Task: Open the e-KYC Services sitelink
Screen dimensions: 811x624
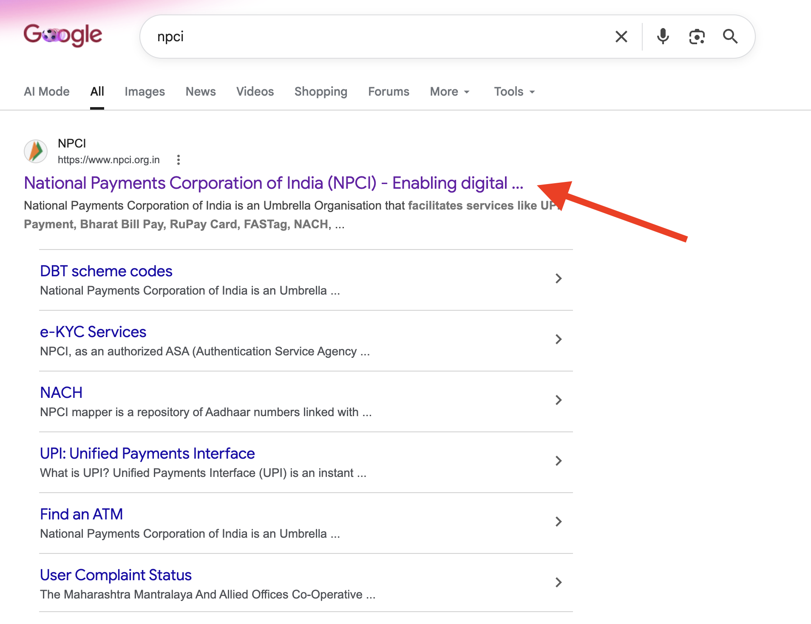Action: tap(93, 332)
